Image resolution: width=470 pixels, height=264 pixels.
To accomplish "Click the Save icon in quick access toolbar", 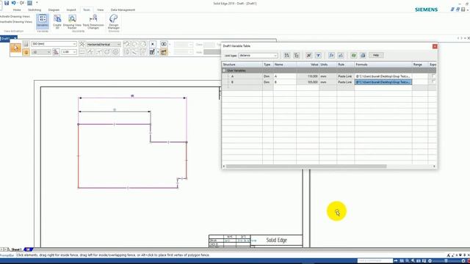I will (7, 3).
